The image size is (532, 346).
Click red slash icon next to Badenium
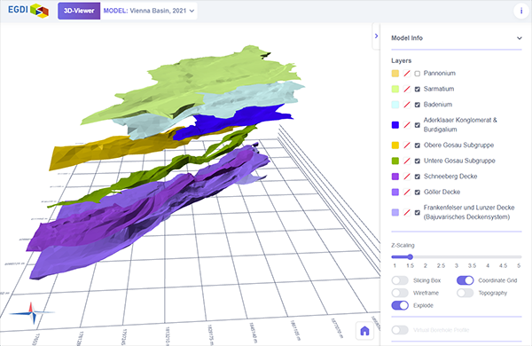coord(406,105)
